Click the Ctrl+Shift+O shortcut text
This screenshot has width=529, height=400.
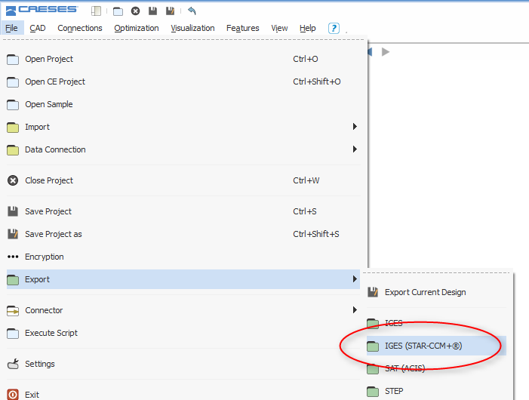[x=317, y=82]
